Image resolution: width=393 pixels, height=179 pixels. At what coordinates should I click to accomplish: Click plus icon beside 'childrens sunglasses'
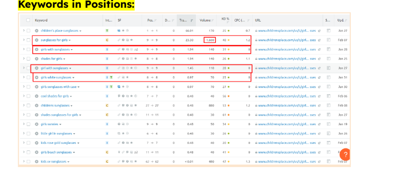[36, 106]
